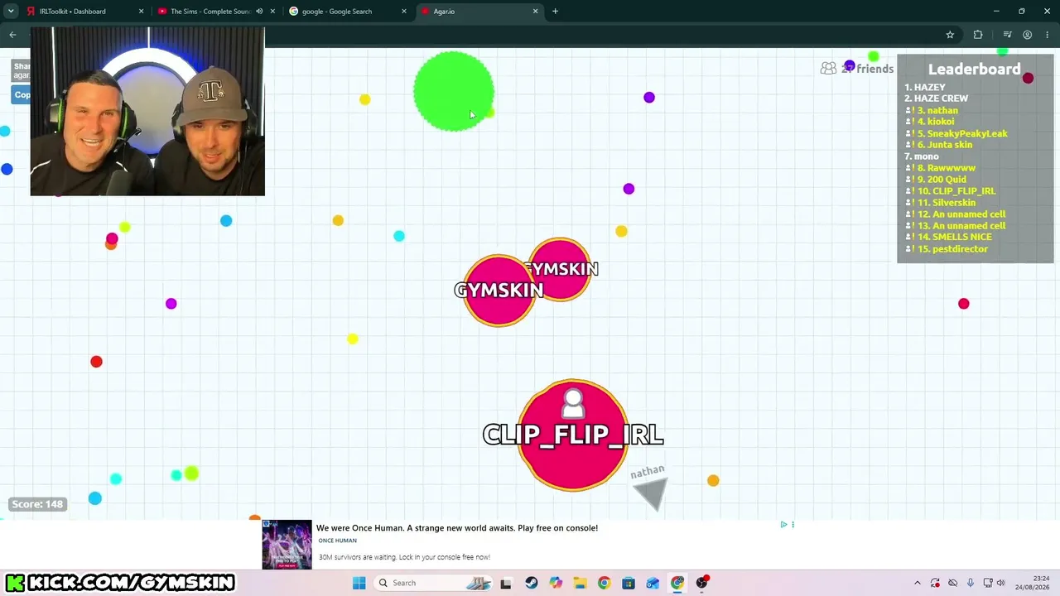Click the Score: 148 indicator

coord(37,504)
